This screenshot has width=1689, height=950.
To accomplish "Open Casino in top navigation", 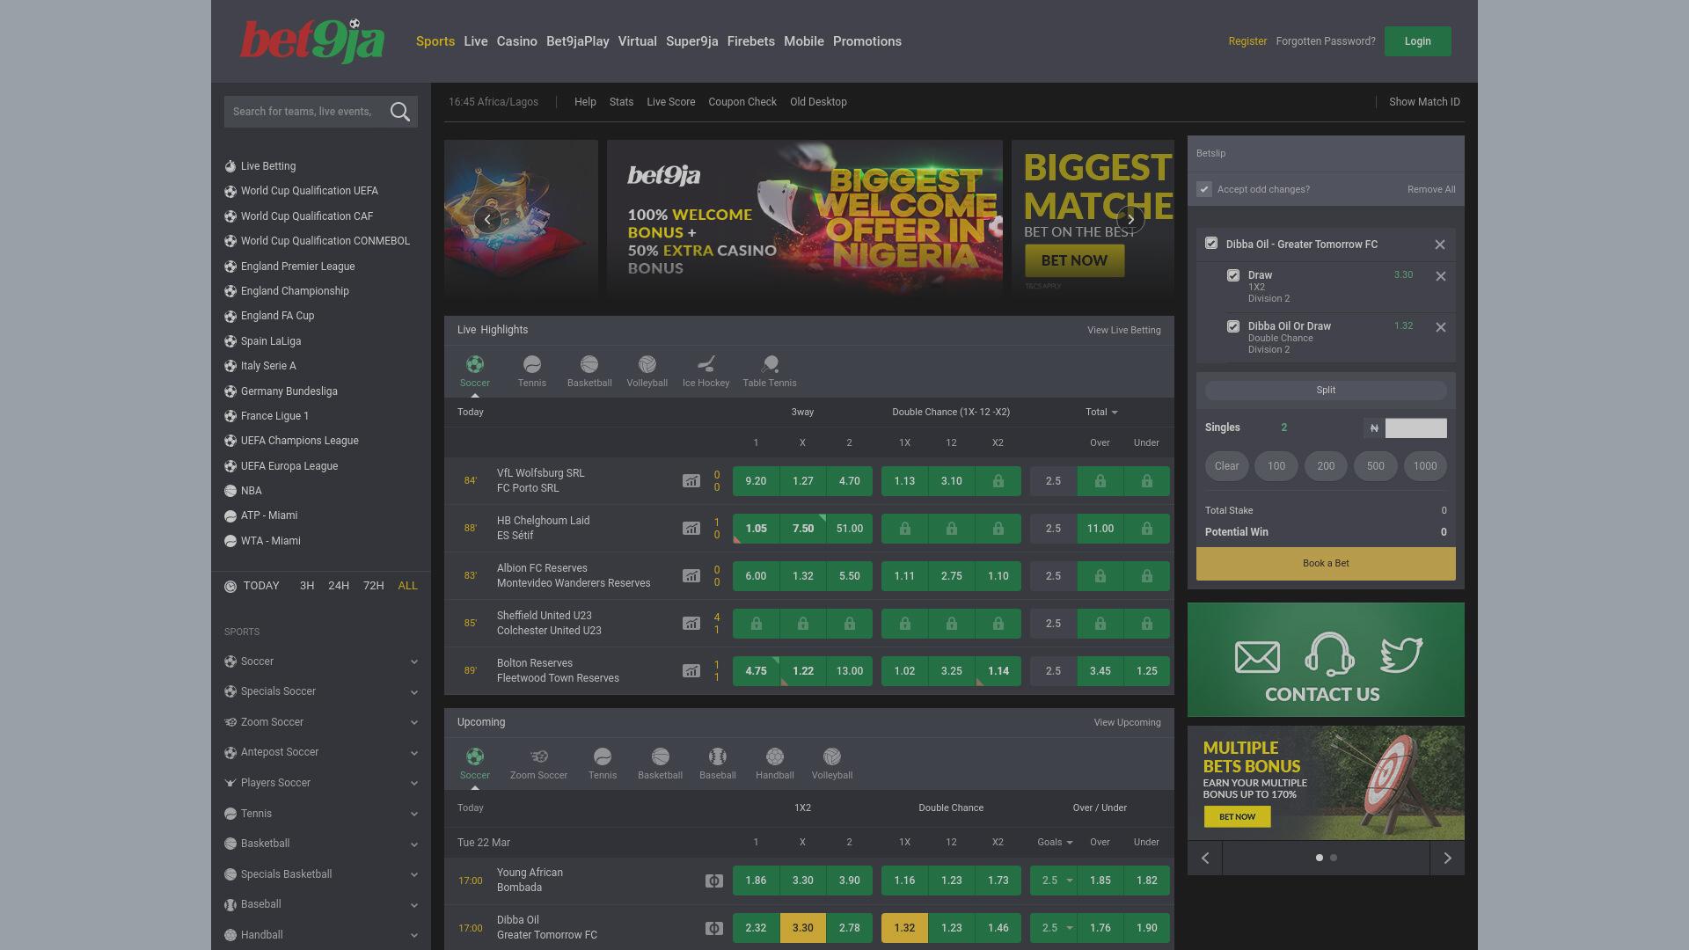I will click(x=517, y=41).
